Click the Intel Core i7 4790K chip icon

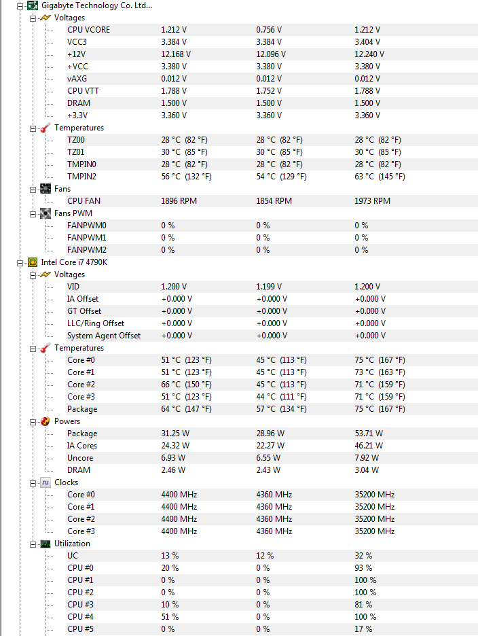[33, 262]
